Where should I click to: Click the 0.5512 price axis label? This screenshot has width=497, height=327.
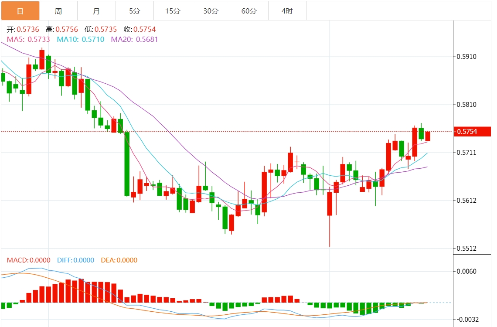[466, 249]
